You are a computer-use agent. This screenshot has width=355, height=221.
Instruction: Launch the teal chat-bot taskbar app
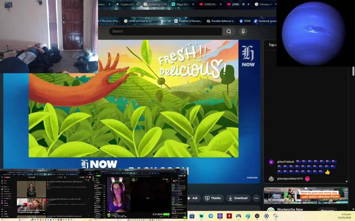201,216
